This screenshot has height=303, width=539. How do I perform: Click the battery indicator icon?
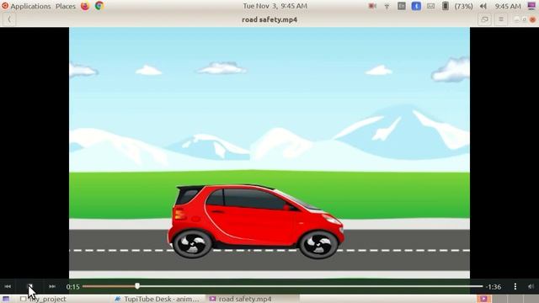click(x=446, y=6)
